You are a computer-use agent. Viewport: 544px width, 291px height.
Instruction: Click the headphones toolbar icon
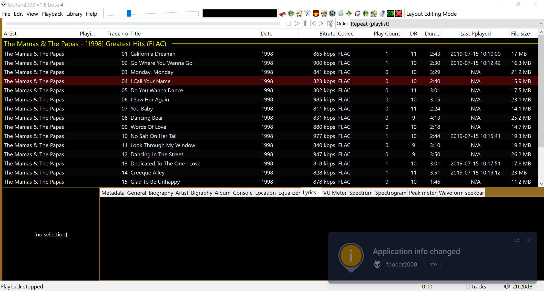357,14
